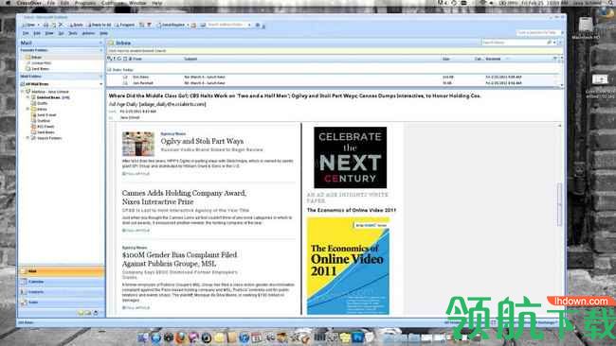The width and height of the screenshot is (616, 346).
Task: Expand the Inbox tree folder
Action: (27, 109)
